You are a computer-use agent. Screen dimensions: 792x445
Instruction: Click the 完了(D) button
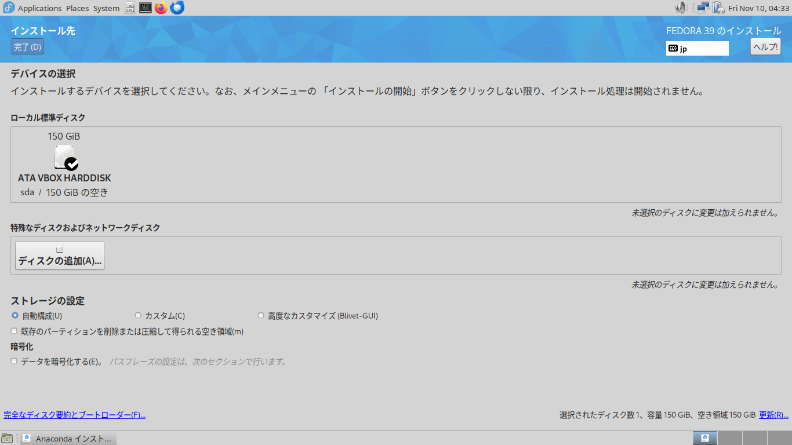click(x=27, y=47)
